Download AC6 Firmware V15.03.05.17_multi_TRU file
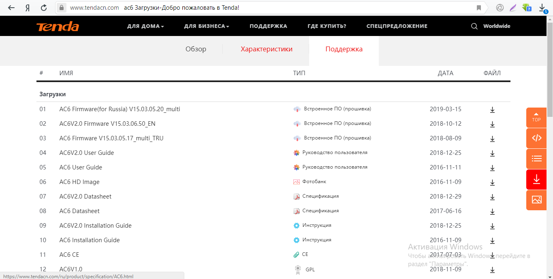553x279 pixels. point(492,139)
